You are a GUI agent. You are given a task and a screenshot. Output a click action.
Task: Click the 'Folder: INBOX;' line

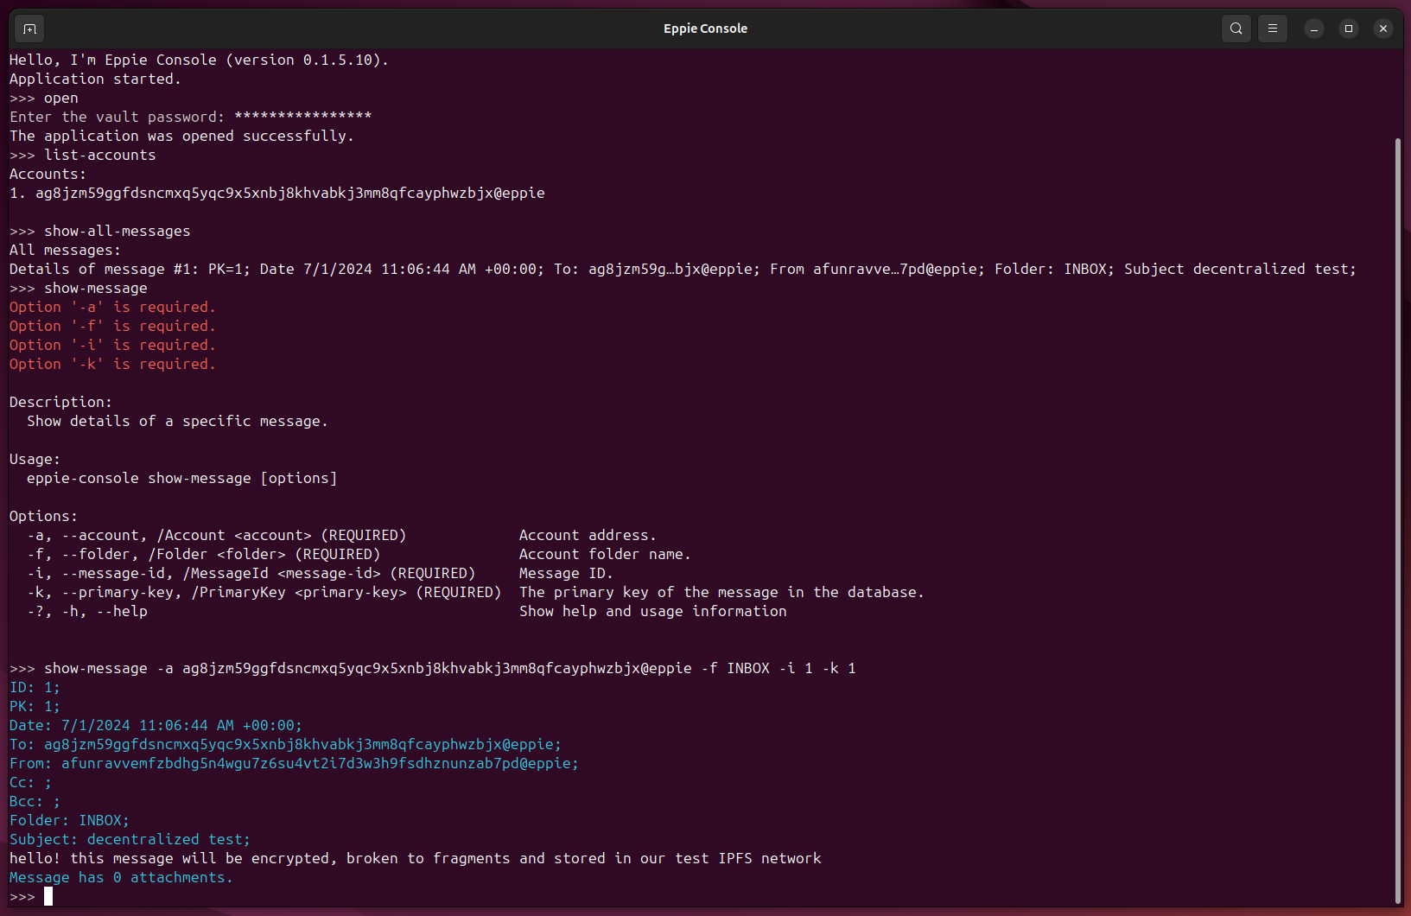[69, 820]
